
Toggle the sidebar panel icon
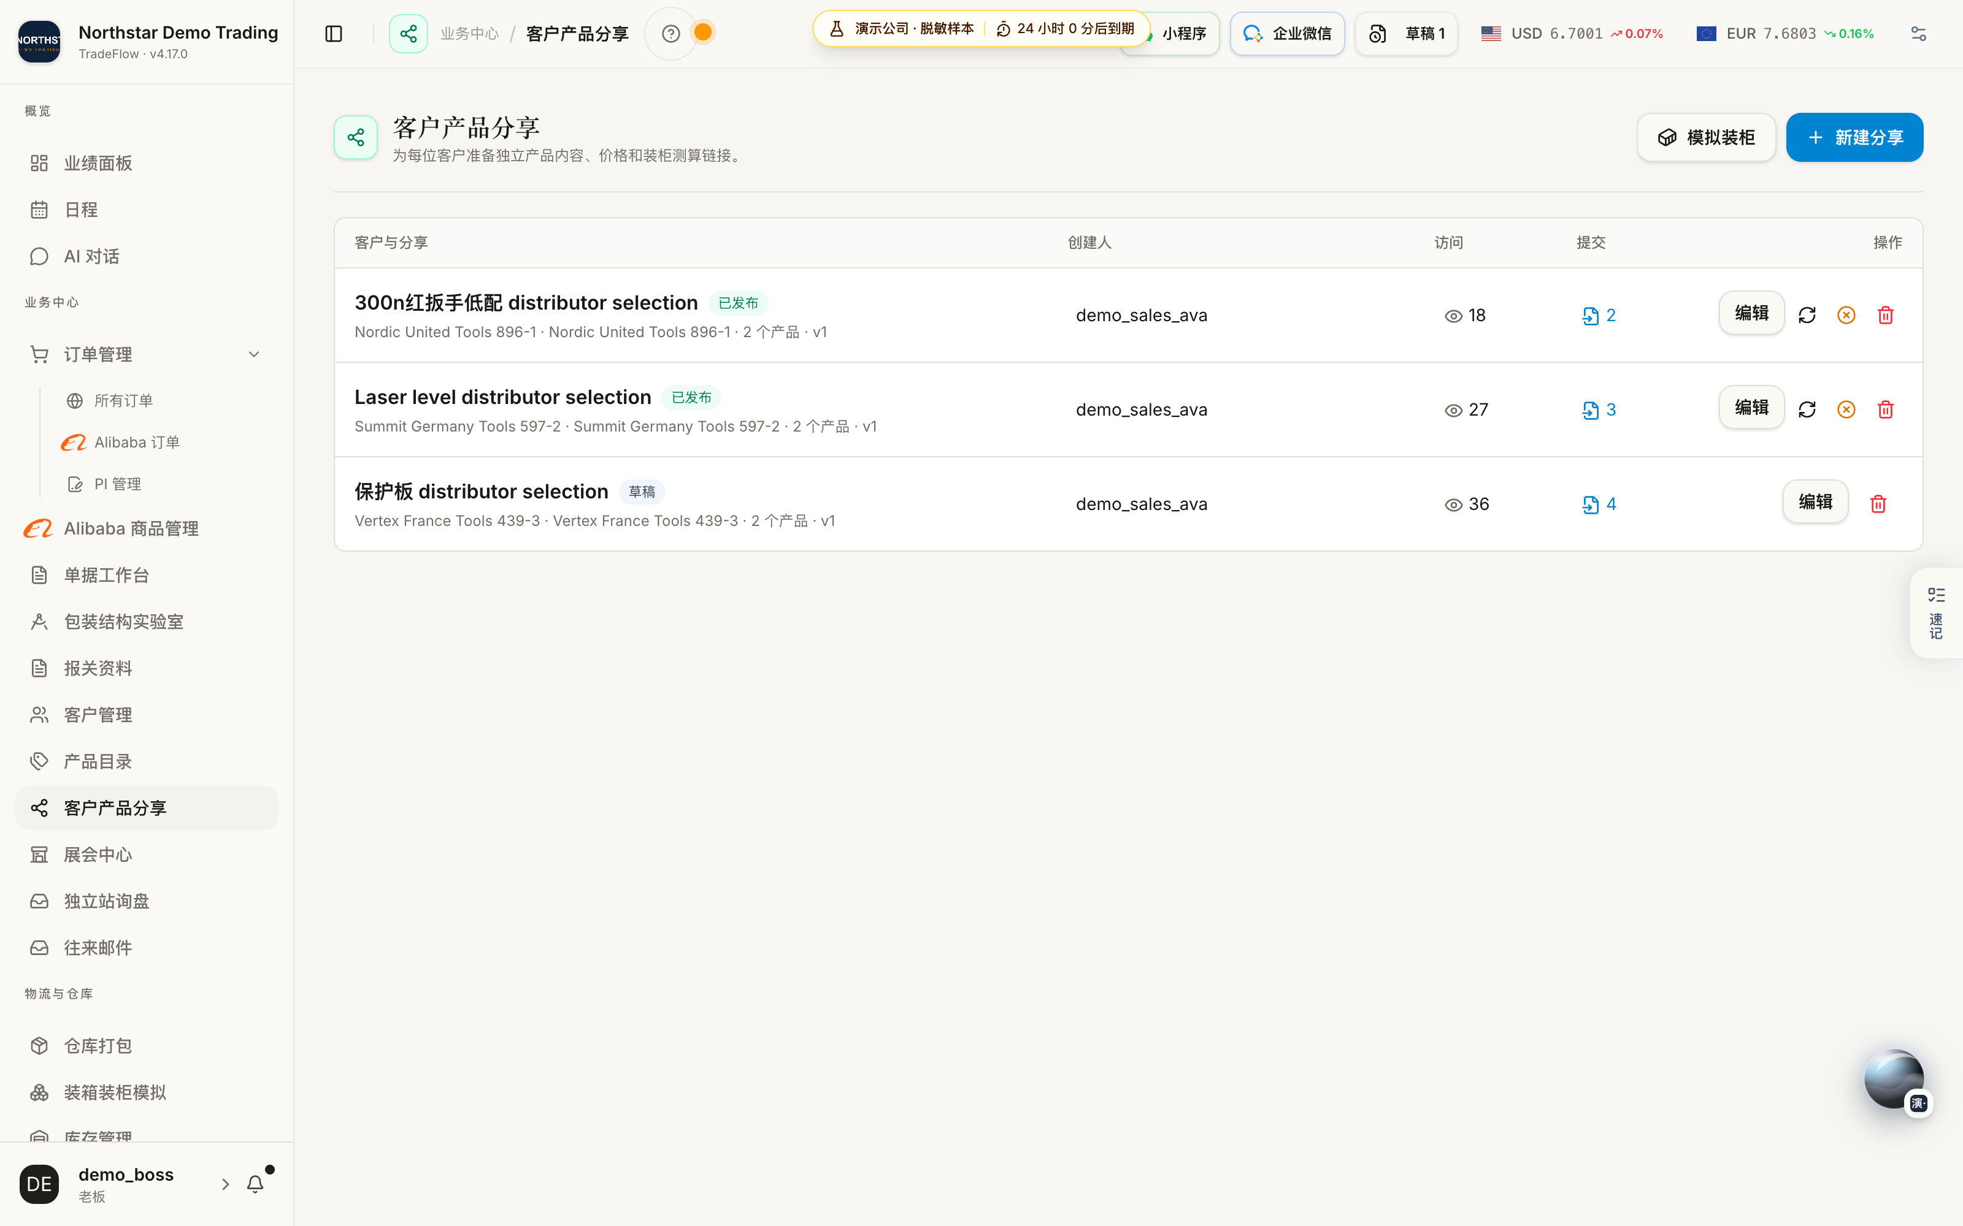coord(333,33)
